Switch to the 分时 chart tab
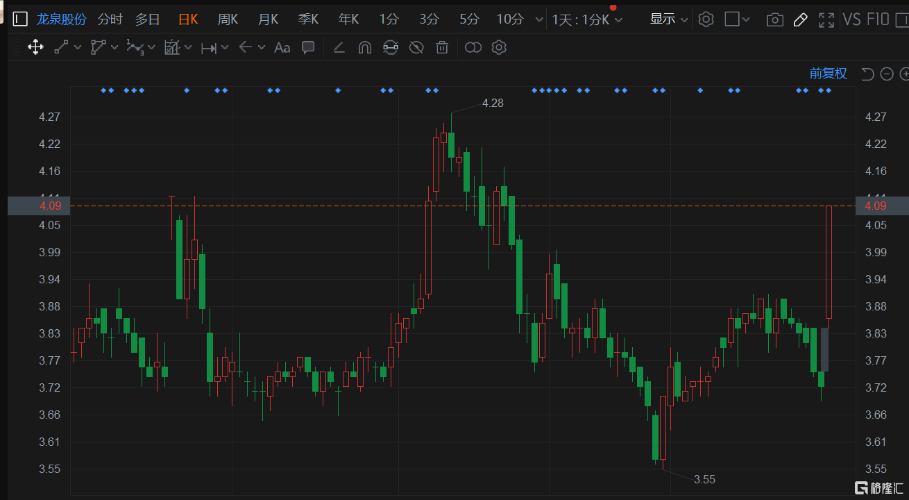This screenshot has height=500, width=909. [110, 19]
